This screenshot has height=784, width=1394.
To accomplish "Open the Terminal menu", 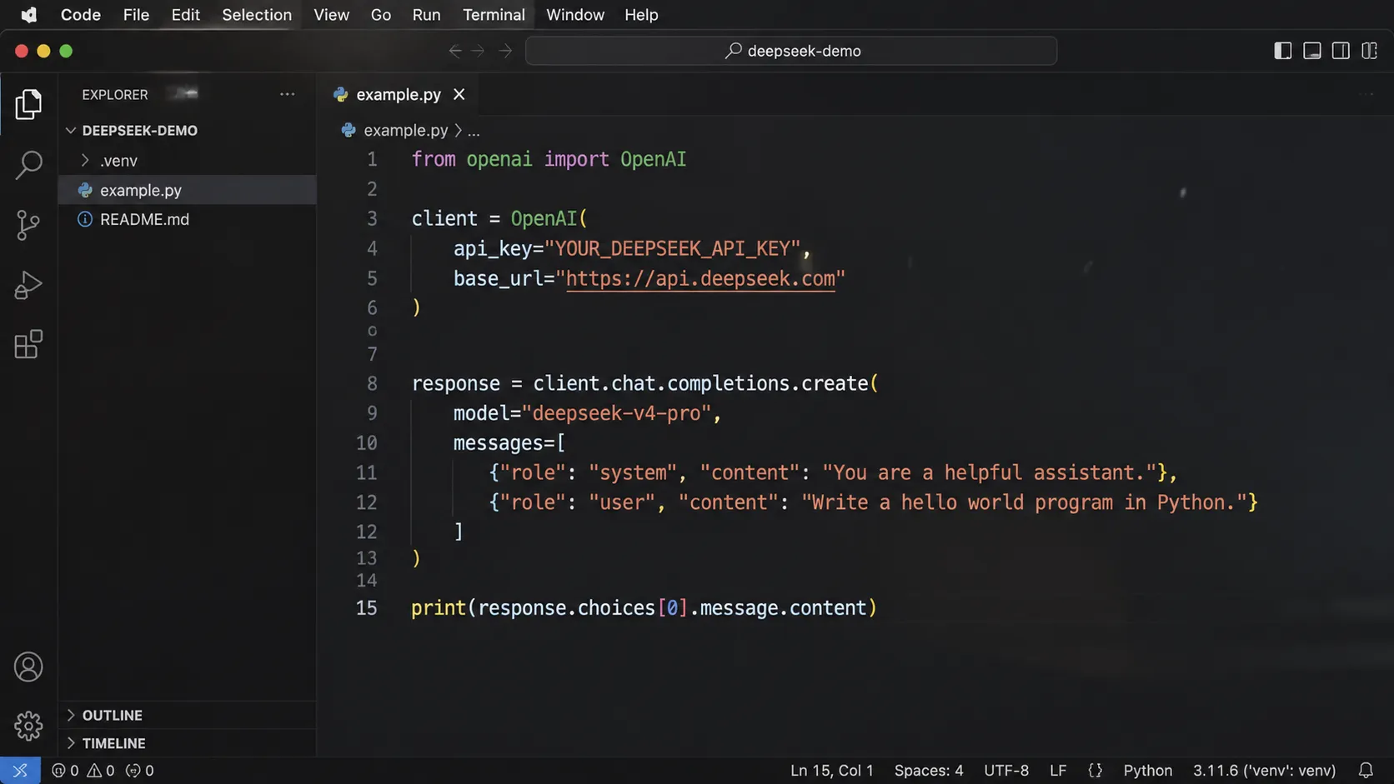I will click(494, 15).
